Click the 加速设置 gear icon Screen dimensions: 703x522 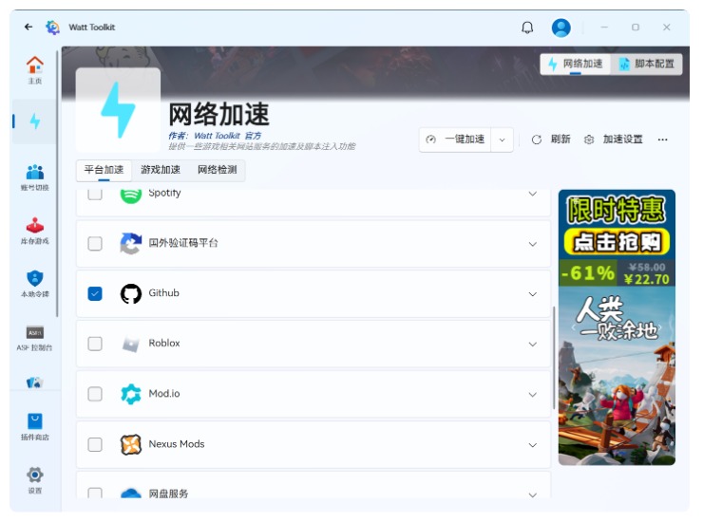589,140
